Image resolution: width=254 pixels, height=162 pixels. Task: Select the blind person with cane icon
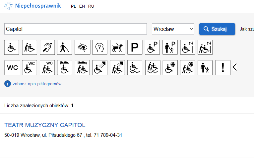[x=64, y=47]
